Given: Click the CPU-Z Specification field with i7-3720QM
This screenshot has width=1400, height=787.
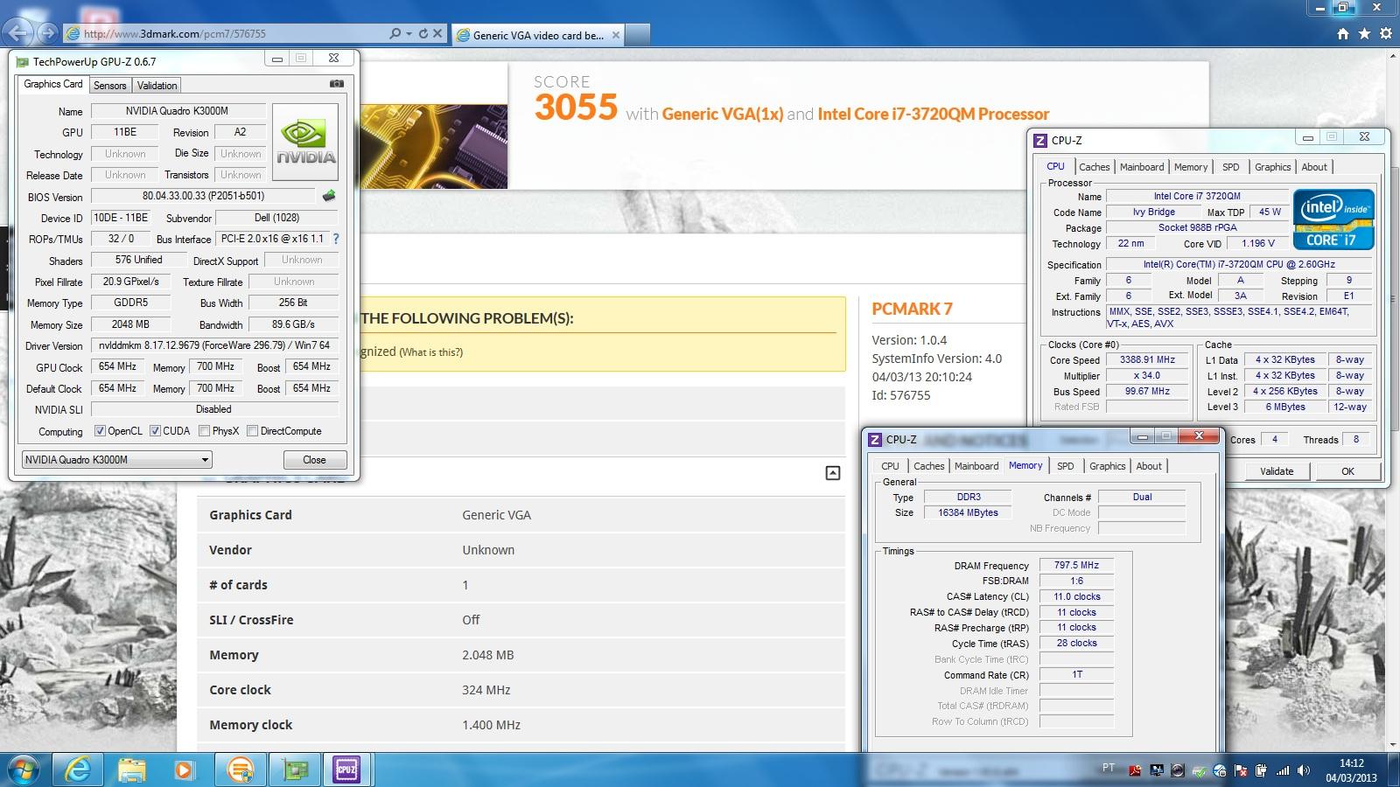Looking at the screenshot, I should 1238,264.
